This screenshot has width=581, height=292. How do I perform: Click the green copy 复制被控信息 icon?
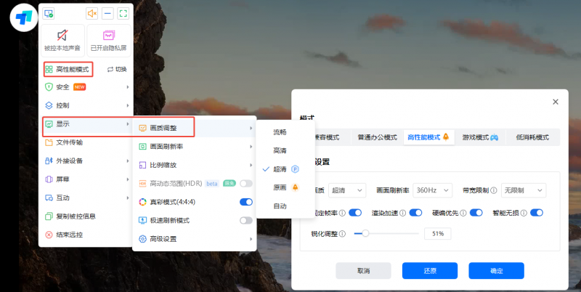tap(49, 216)
